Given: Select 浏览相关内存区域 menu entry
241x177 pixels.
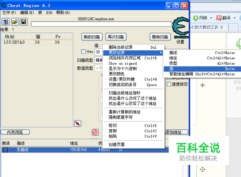Looking at the screenshot, I should coord(133,58).
